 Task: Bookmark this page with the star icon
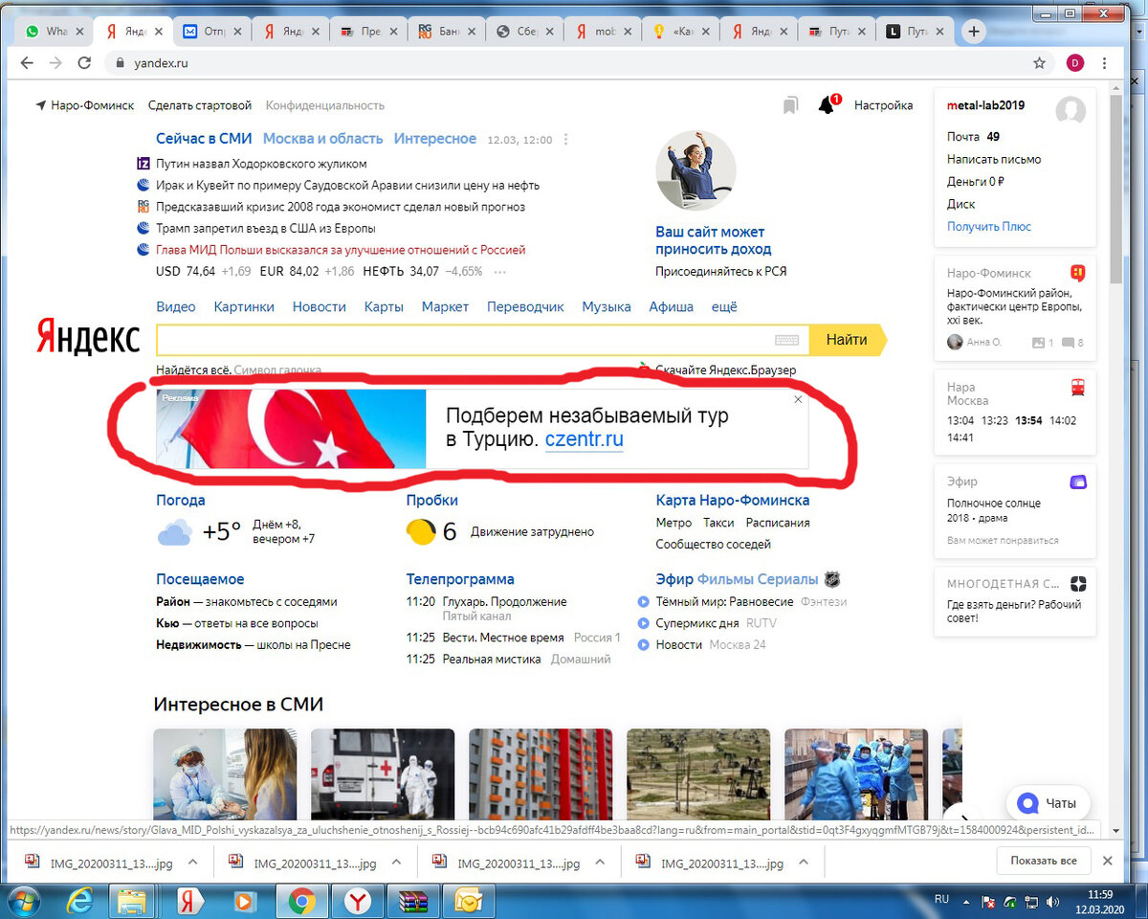1039,63
